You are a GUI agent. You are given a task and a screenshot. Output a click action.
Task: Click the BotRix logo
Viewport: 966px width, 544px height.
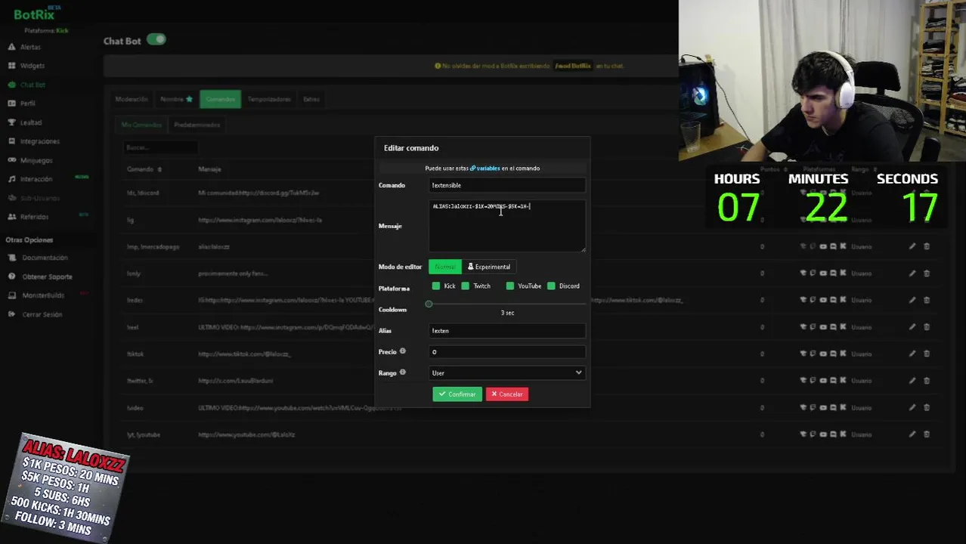35,14
